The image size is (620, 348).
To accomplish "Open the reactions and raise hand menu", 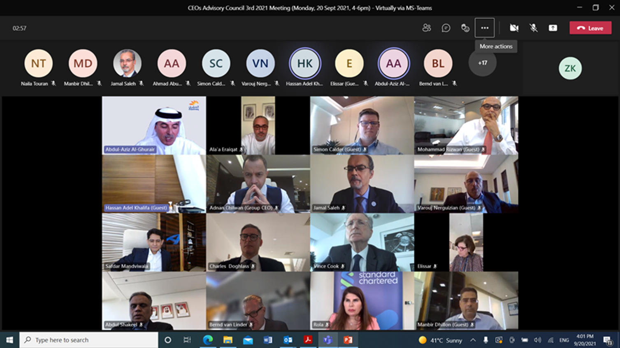I will 465,28.
